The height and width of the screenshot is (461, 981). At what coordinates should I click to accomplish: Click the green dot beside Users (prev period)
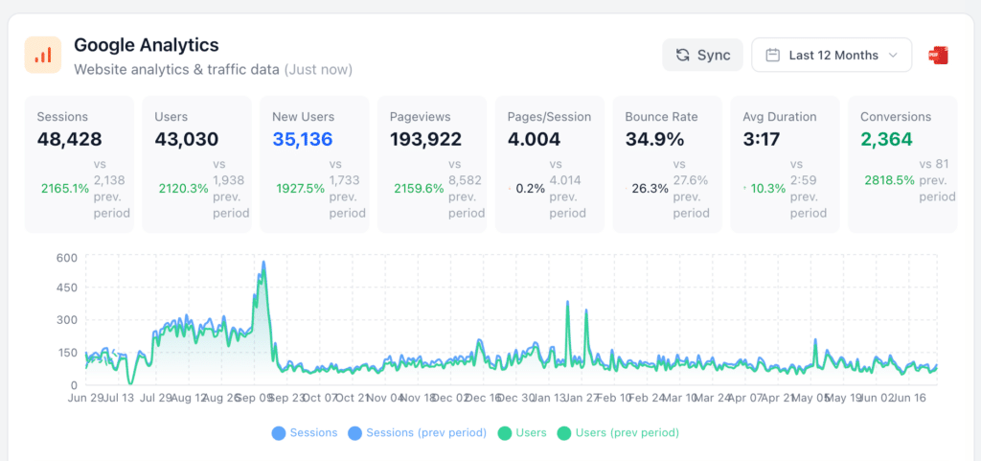tap(563, 433)
